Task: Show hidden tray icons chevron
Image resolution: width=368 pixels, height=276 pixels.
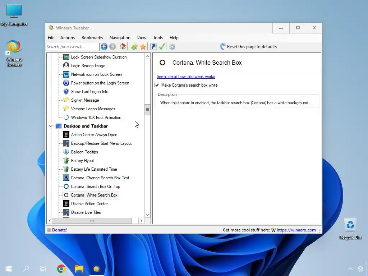Action: click(x=350, y=269)
